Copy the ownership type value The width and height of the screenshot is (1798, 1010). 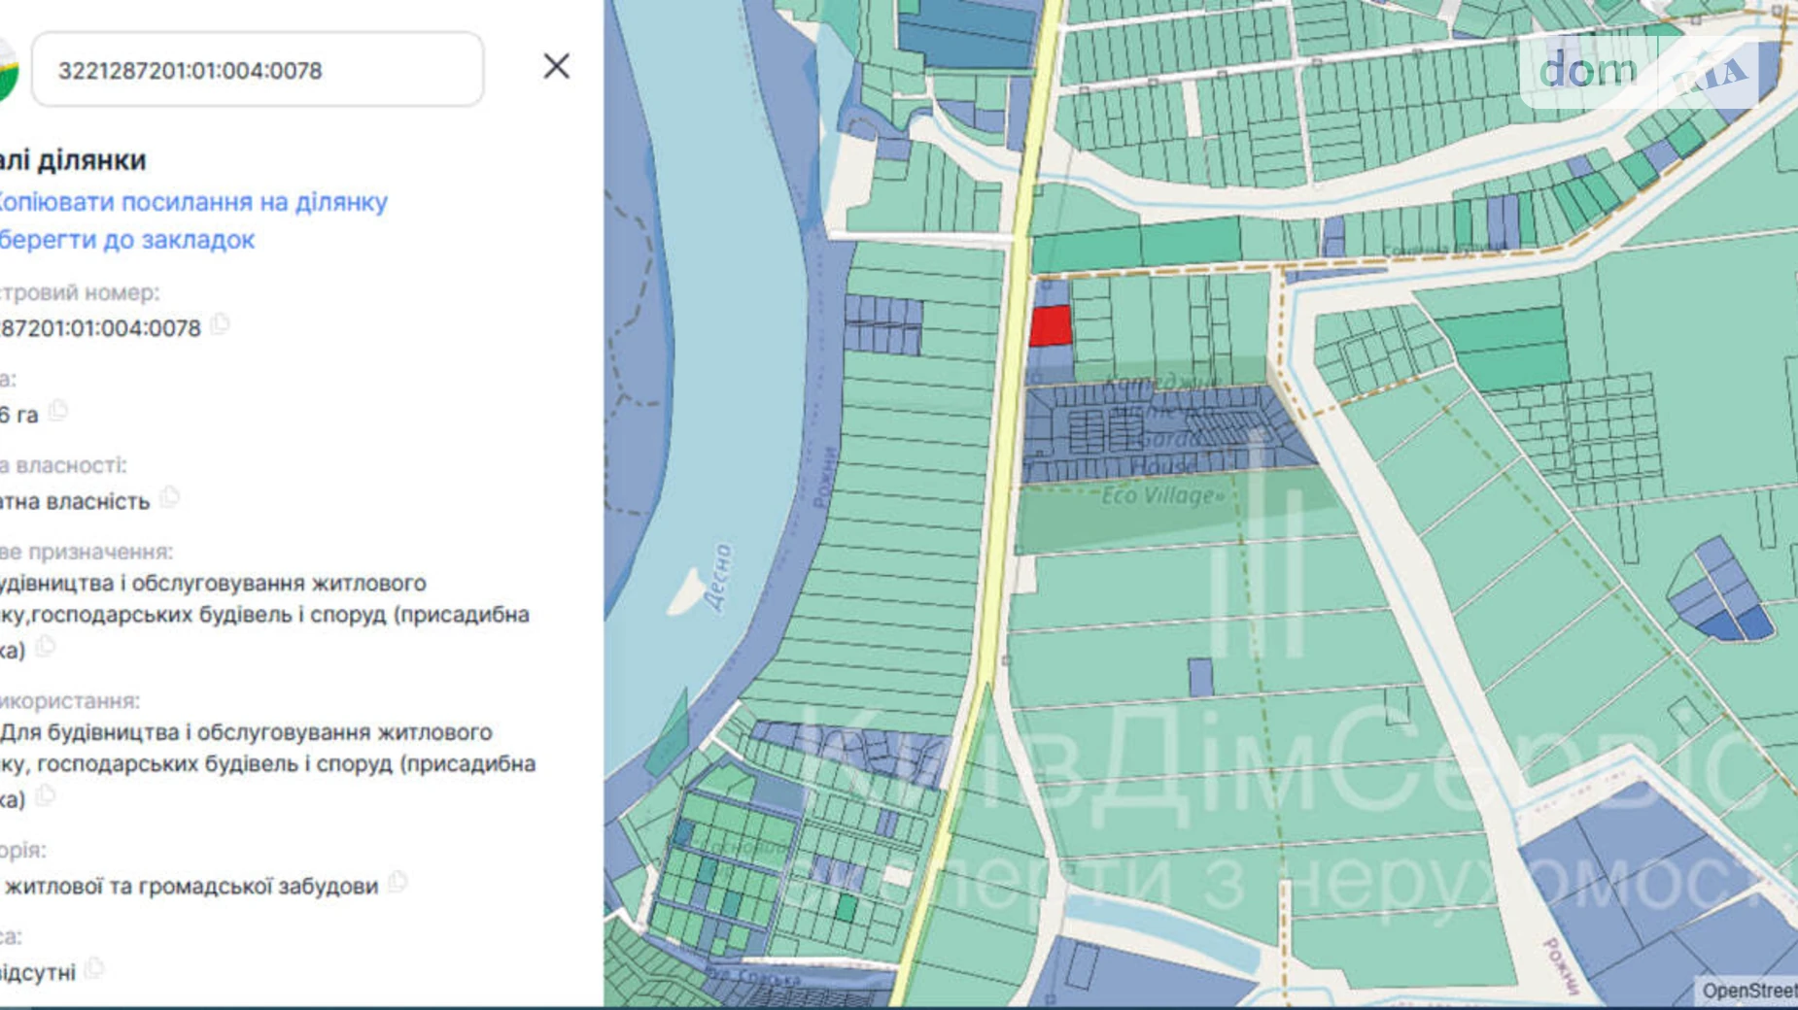click(170, 497)
